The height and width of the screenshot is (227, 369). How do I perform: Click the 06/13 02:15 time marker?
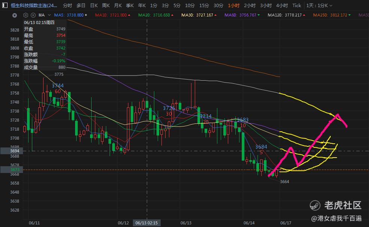click(147, 223)
